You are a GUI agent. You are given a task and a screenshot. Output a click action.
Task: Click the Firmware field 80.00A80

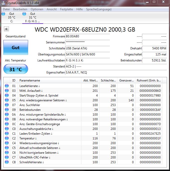coord(88,36)
